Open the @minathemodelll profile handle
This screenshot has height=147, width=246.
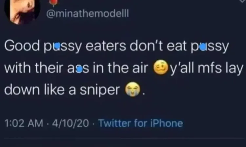pyautogui.click(x=88, y=14)
